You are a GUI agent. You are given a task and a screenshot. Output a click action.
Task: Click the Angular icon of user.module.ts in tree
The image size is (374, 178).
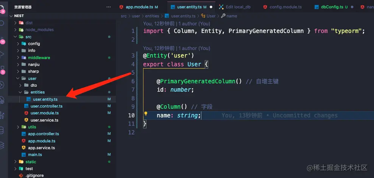pos(26,113)
